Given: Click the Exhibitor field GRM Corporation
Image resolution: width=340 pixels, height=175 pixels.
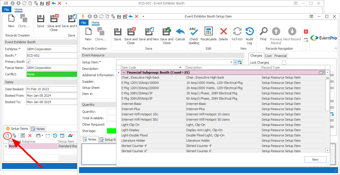Looking at the screenshot, I should 52,49.
